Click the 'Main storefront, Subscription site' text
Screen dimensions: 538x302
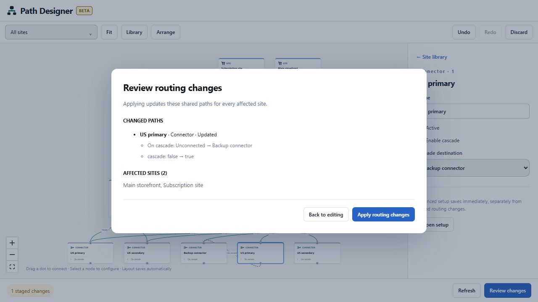163,185
